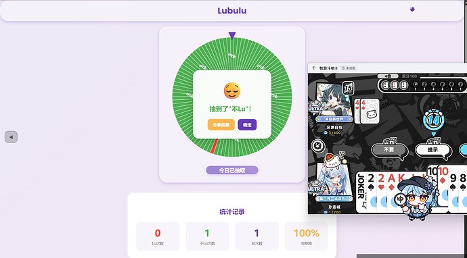
Task: Share the result with 分享结果 button
Action: tap(221, 125)
